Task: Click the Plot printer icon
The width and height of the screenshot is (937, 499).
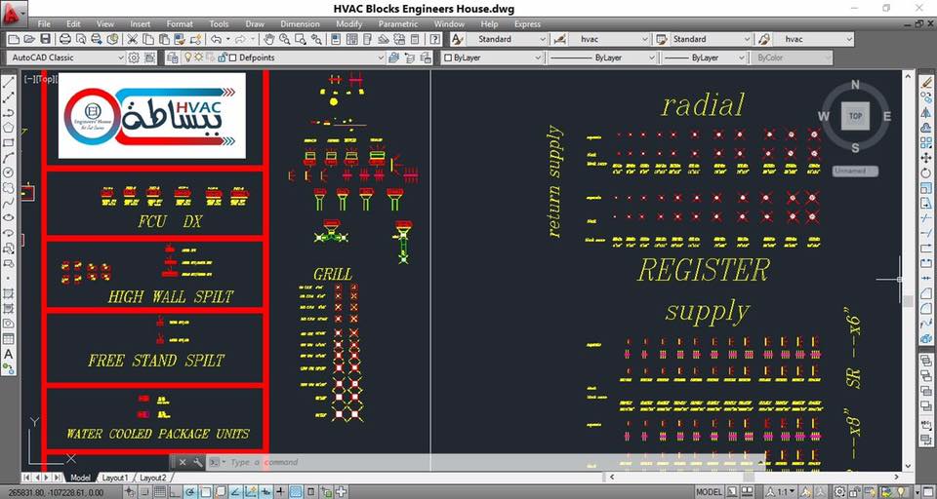Action: 65,39
